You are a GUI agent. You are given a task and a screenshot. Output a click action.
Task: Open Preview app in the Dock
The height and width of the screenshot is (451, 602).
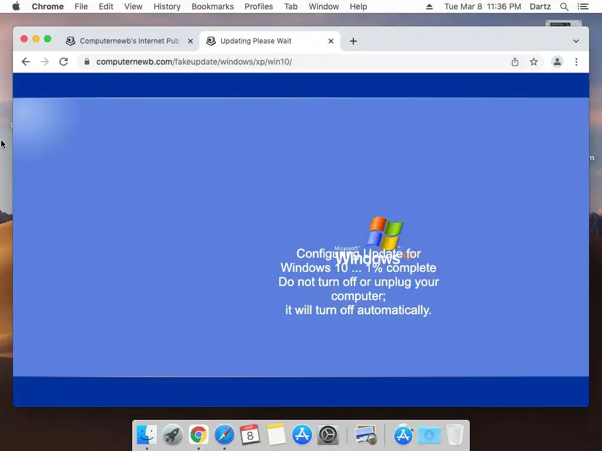(365, 435)
